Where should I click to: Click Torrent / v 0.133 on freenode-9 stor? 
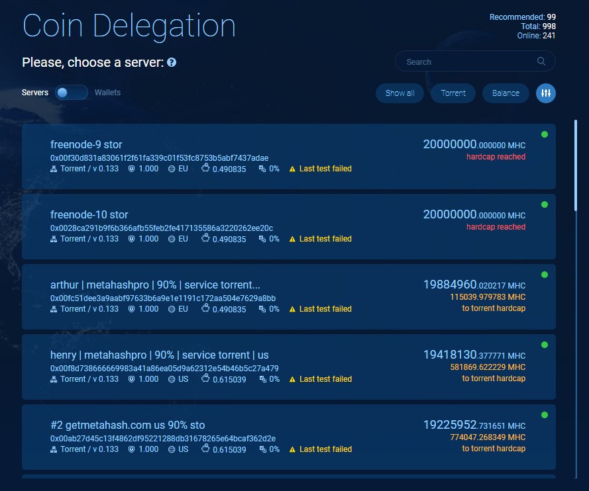click(89, 169)
